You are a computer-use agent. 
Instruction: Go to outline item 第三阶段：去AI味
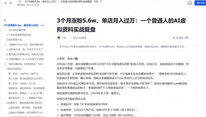tap(22, 83)
